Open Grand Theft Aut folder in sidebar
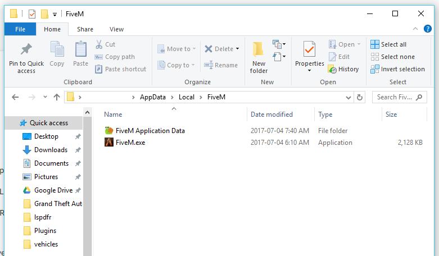 [x=53, y=204]
